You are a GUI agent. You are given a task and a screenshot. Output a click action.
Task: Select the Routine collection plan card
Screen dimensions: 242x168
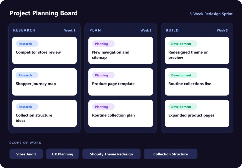pos(121,113)
